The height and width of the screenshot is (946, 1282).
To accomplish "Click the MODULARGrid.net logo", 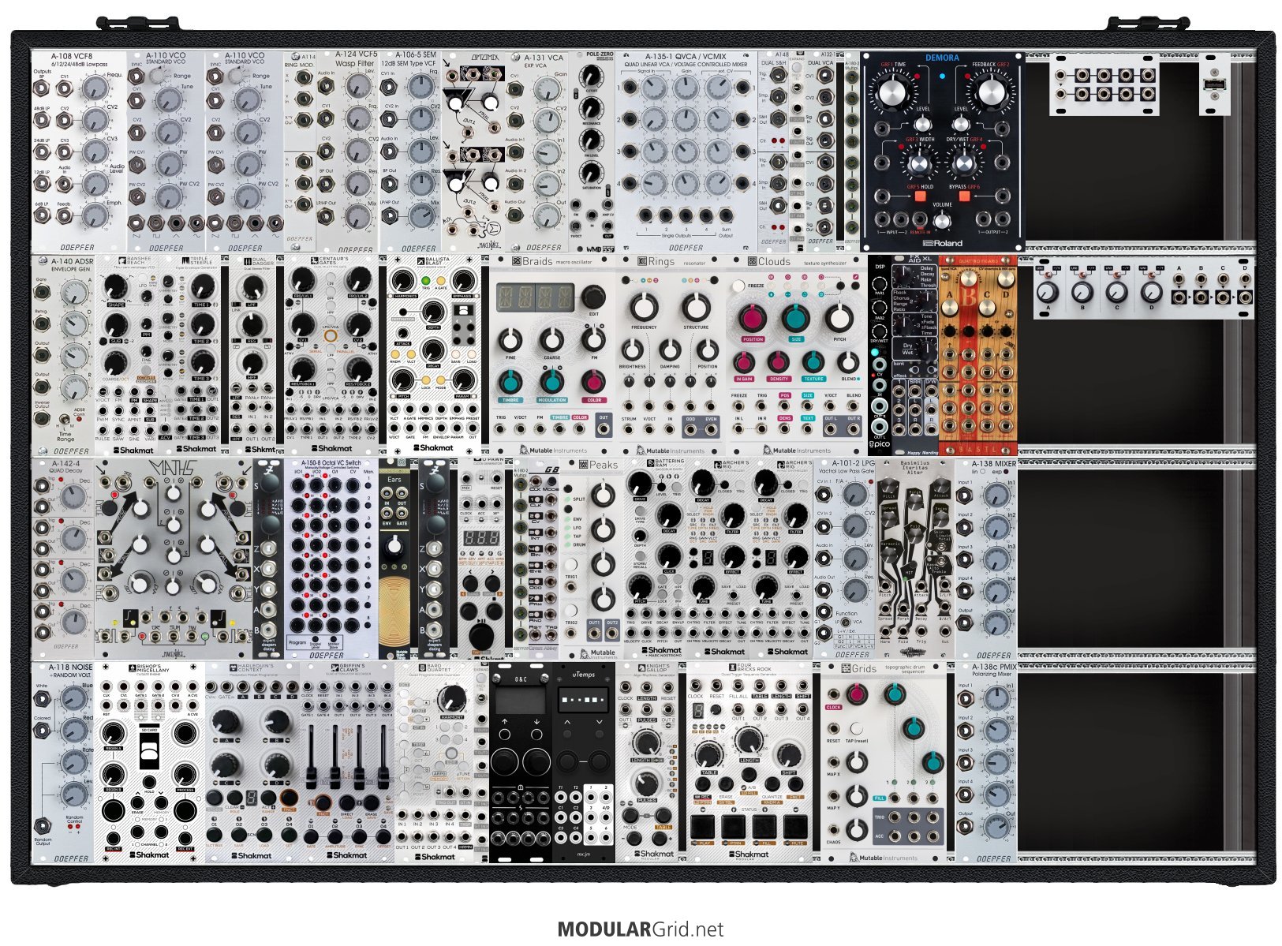I will [x=640, y=929].
